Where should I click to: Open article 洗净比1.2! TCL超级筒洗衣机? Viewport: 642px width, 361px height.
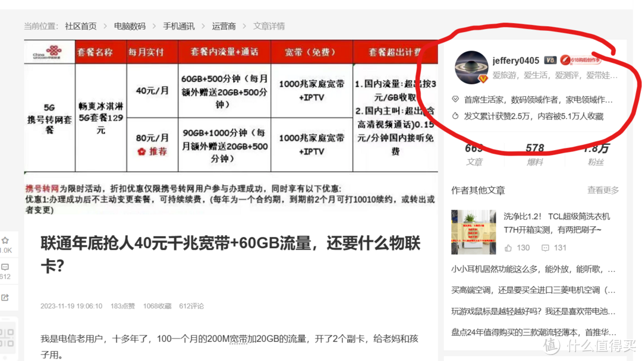coord(556,223)
